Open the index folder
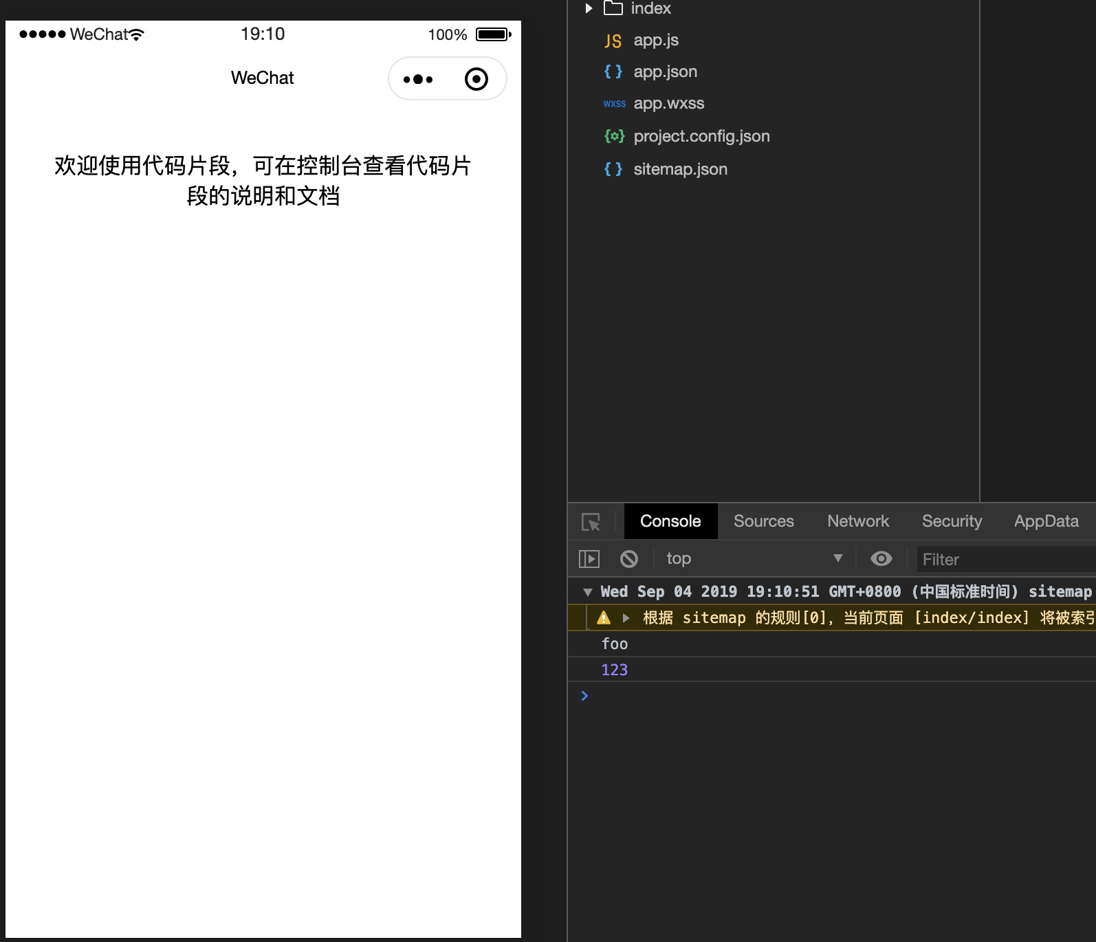 click(650, 8)
